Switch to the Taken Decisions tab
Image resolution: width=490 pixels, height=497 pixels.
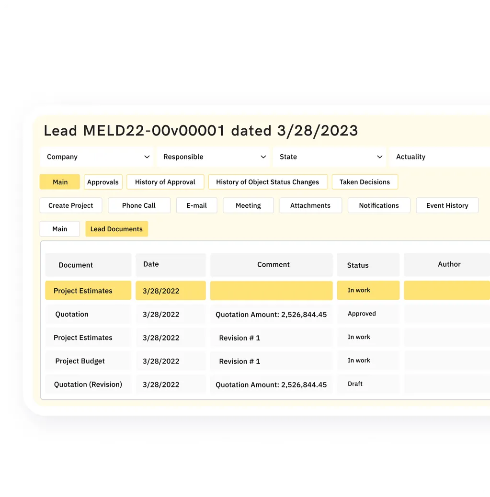click(365, 182)
